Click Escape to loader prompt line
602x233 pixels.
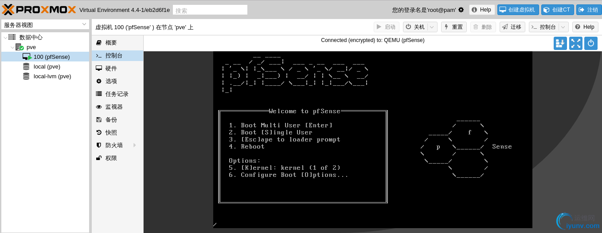pyautogui.click(x=285, y=140)
